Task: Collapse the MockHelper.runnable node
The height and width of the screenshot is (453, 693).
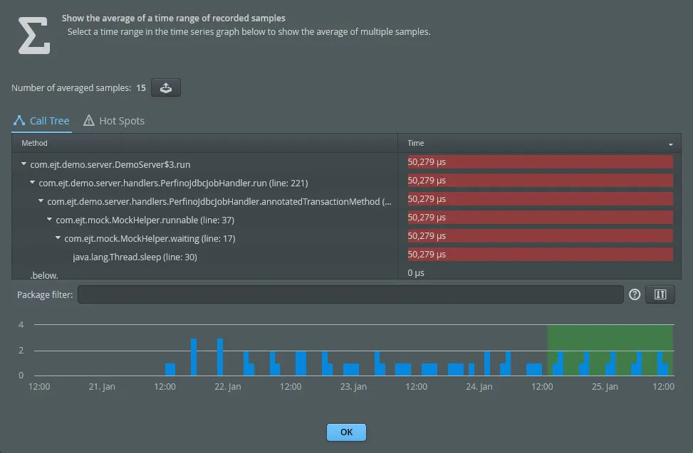Action: tap(50, 218)
